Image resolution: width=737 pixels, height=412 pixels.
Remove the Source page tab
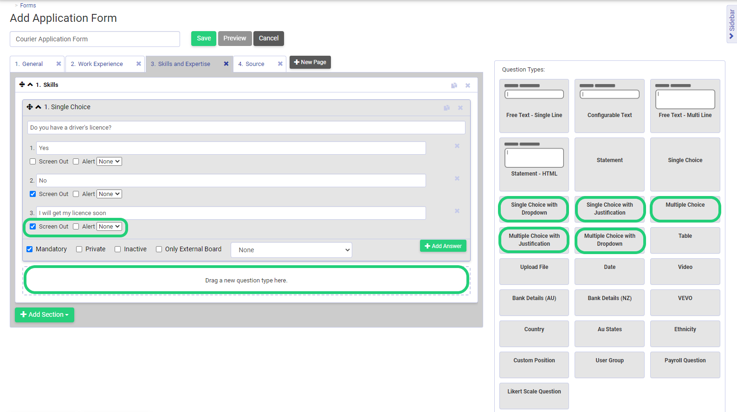point(280,64)
